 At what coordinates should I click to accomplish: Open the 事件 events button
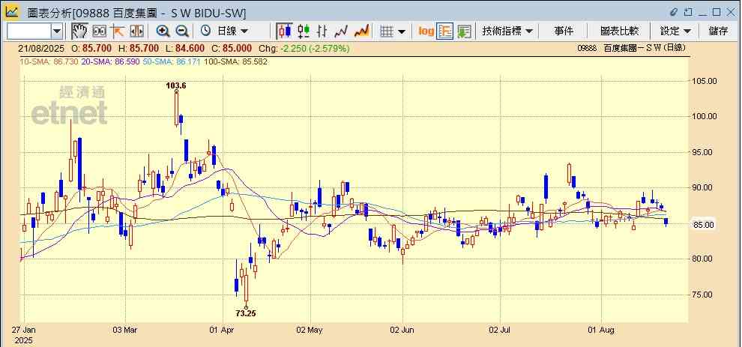(564, 31)
